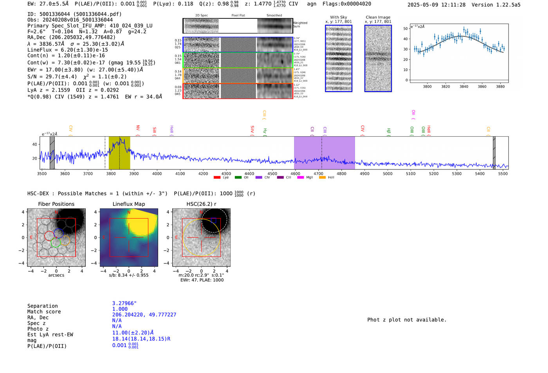The height and width of the screenshot is (373, 548).
Task: Open the HSC(26.2) r cutout image
Action: coord(201,237)
